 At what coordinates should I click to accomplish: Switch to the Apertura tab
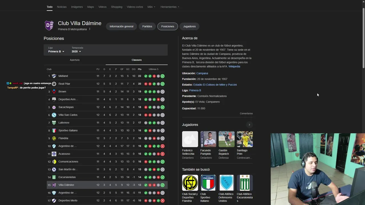point(75,60)
